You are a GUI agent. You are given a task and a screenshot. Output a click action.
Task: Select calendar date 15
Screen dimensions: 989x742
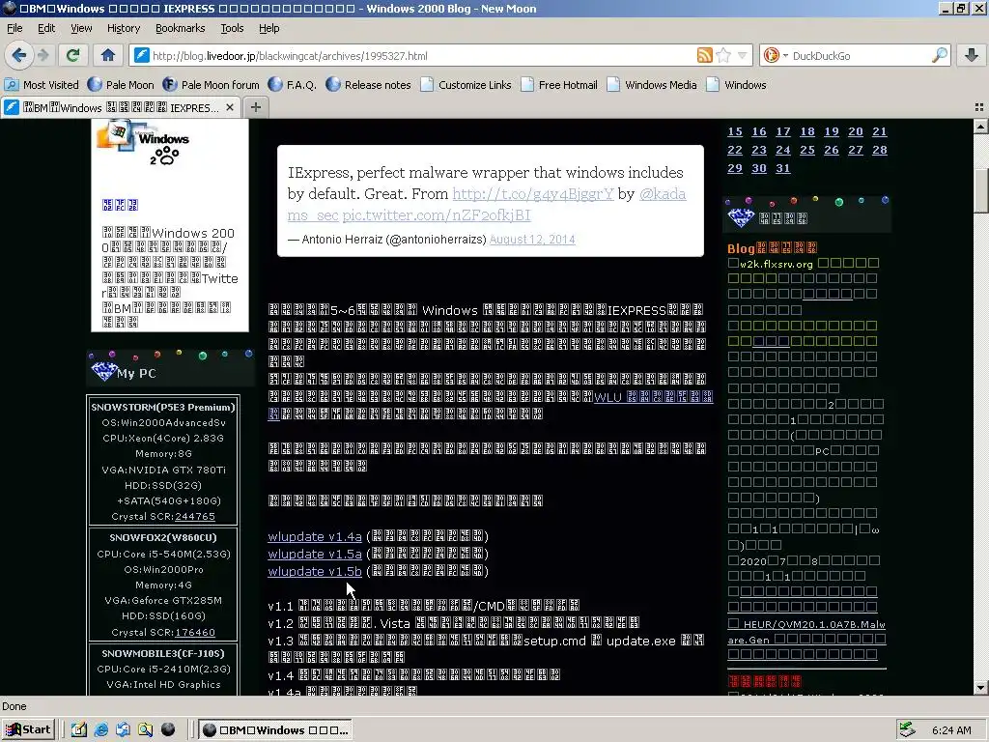(x=735, y=131)
